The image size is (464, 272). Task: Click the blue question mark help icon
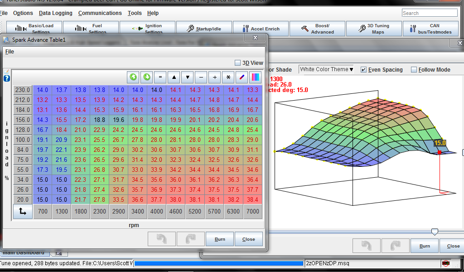[7, 78]
